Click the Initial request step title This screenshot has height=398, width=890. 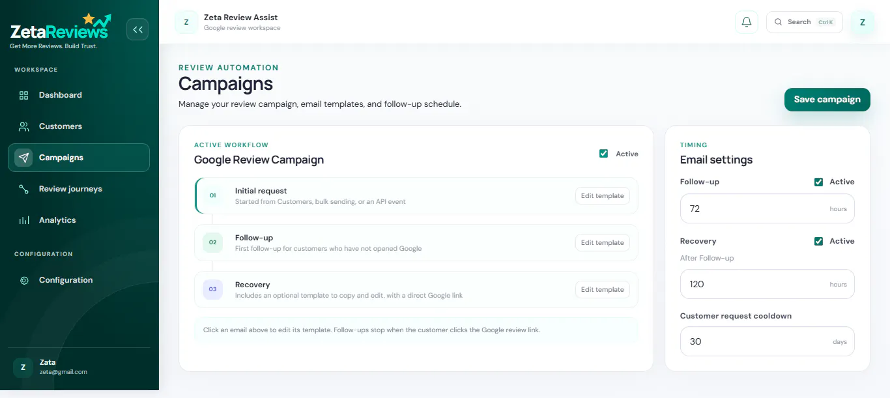(x=261, y=191)
